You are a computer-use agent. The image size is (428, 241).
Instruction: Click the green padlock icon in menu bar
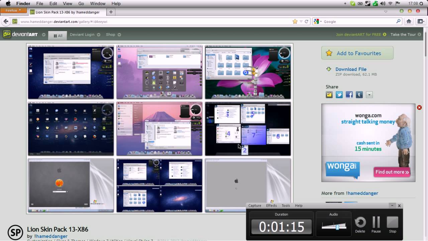click(x=376, y=3)
